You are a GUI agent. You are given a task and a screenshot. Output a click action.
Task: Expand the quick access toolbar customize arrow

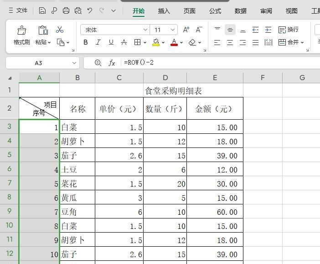tap(114, 10)
